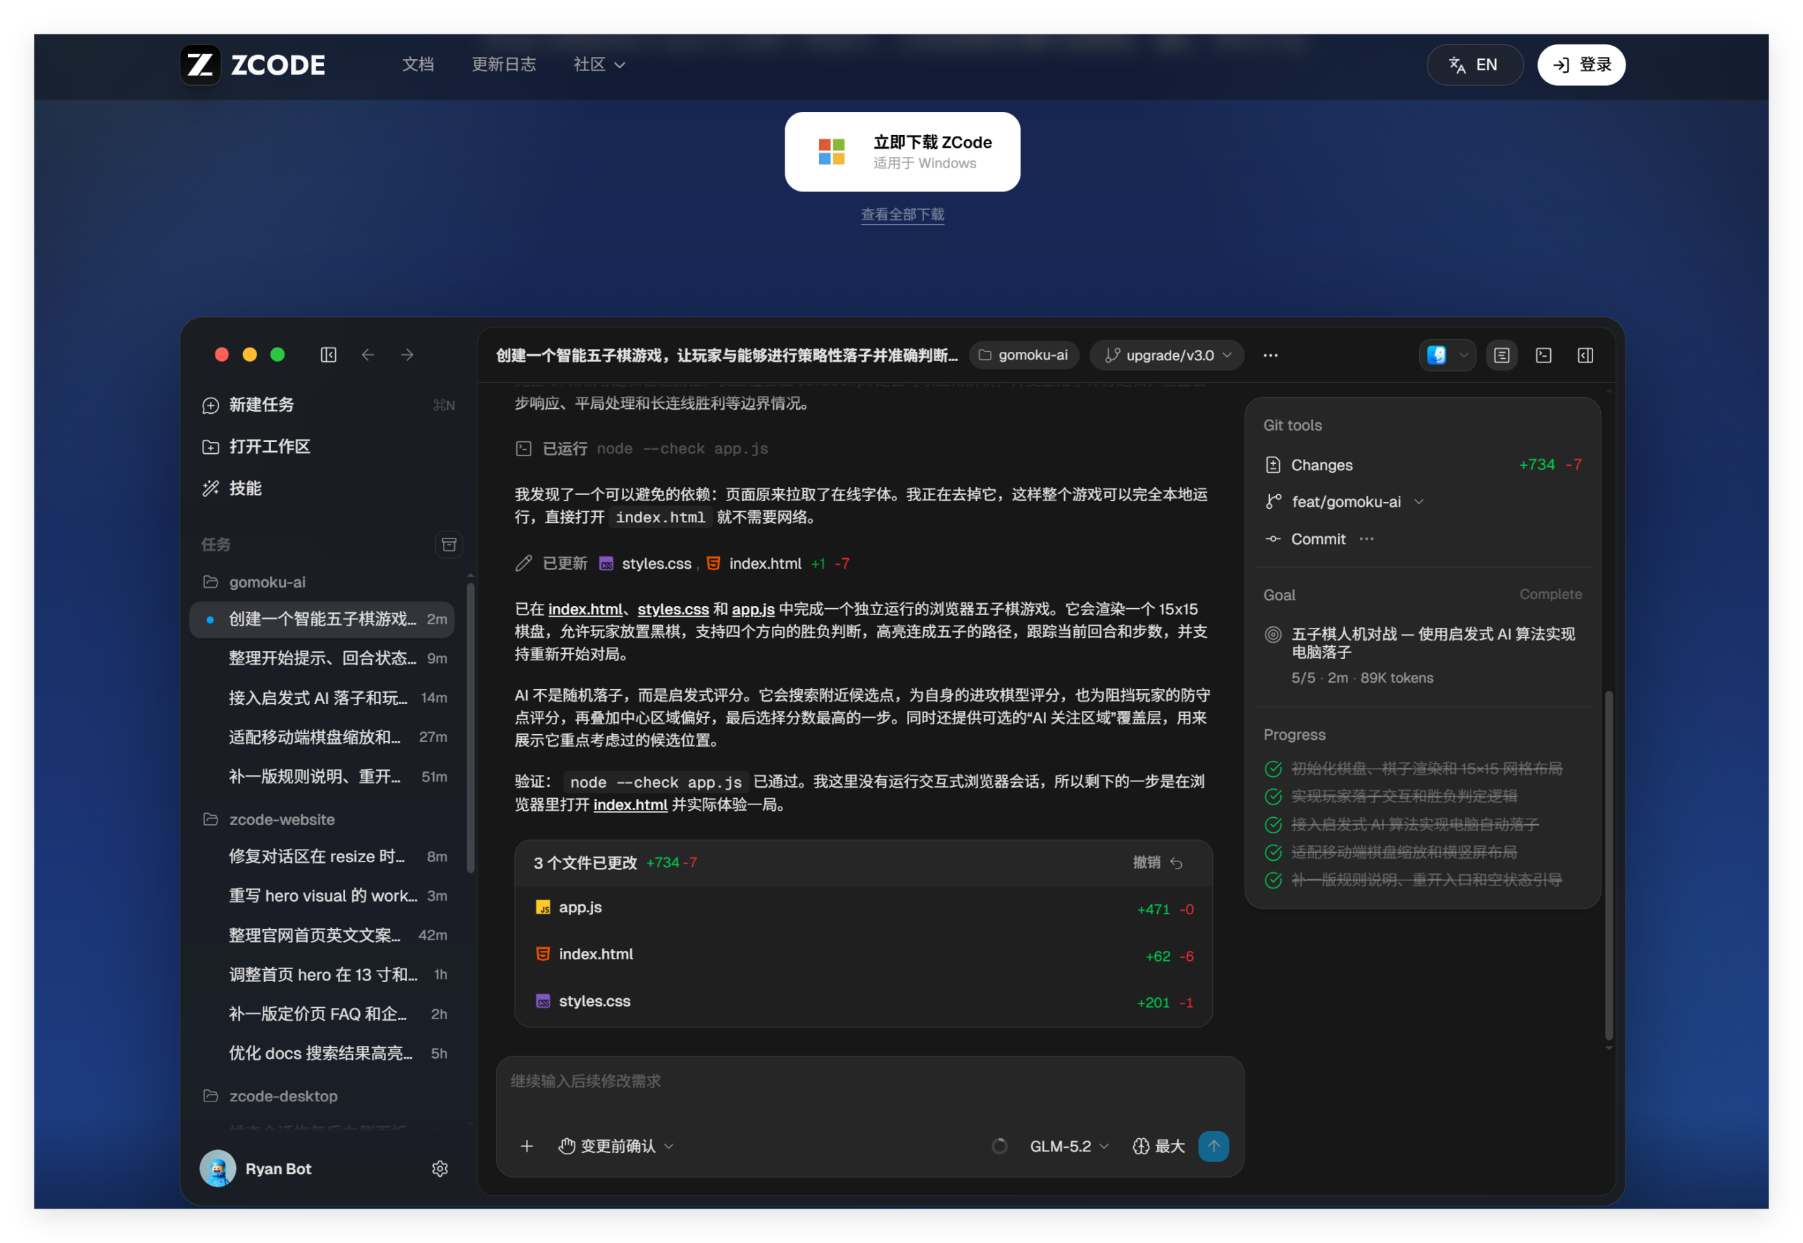Click the terminal icon beside 已运行
1803x1243 pixels.
click(x=523, y=448)
